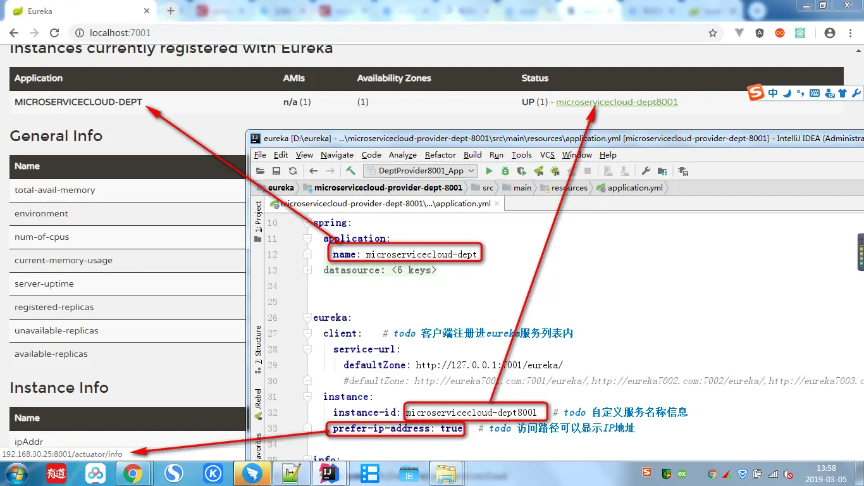The height and width of the screenshot is (486, 864).
Task: Start debugging with the green bug icon
Action: (x=505, y=171)
